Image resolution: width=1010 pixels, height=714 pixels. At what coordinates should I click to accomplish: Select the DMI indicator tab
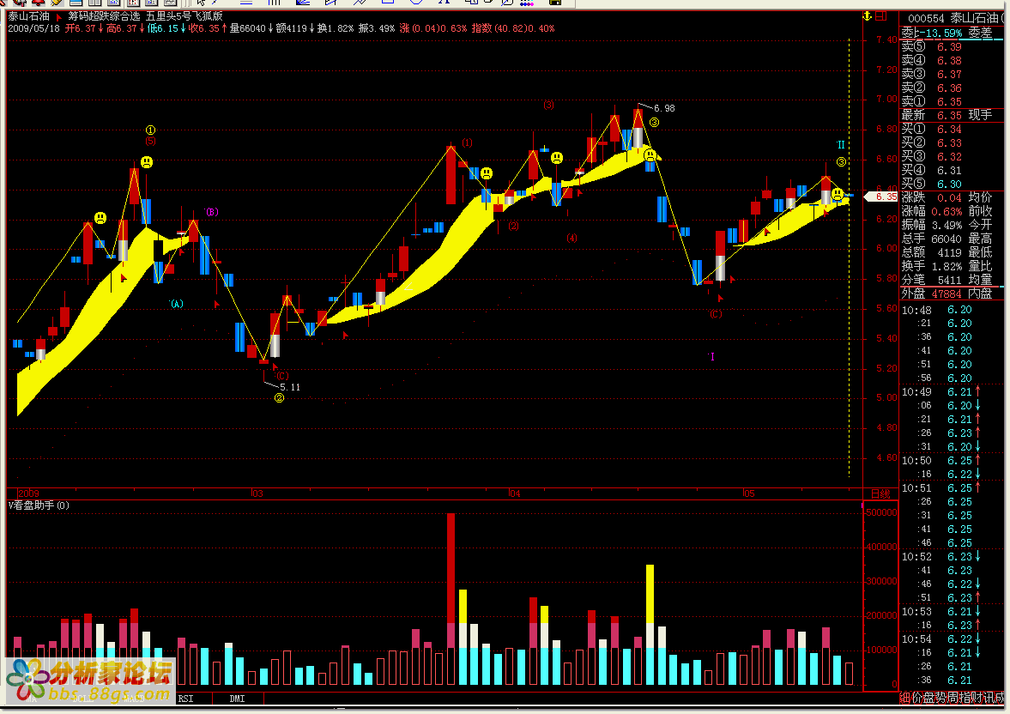(237, 699)
